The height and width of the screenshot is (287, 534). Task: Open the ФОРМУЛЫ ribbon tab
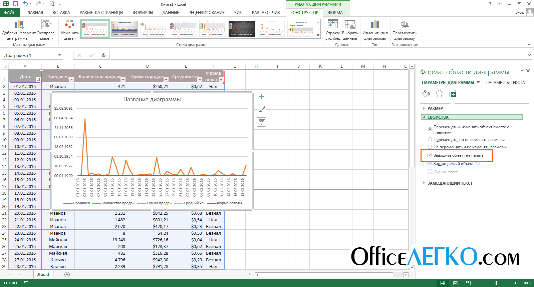click(143, 12)
